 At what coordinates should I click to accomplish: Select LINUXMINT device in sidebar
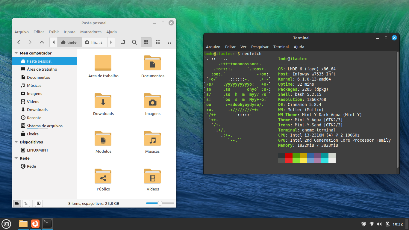[44, 150]
